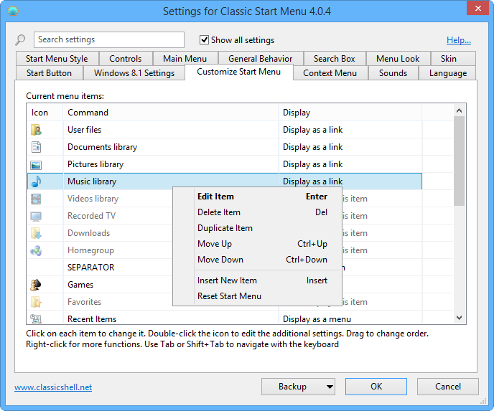The height and width of the screenshot is (411, 494).
Task: Open the Help... link
Action: point(459,40)
